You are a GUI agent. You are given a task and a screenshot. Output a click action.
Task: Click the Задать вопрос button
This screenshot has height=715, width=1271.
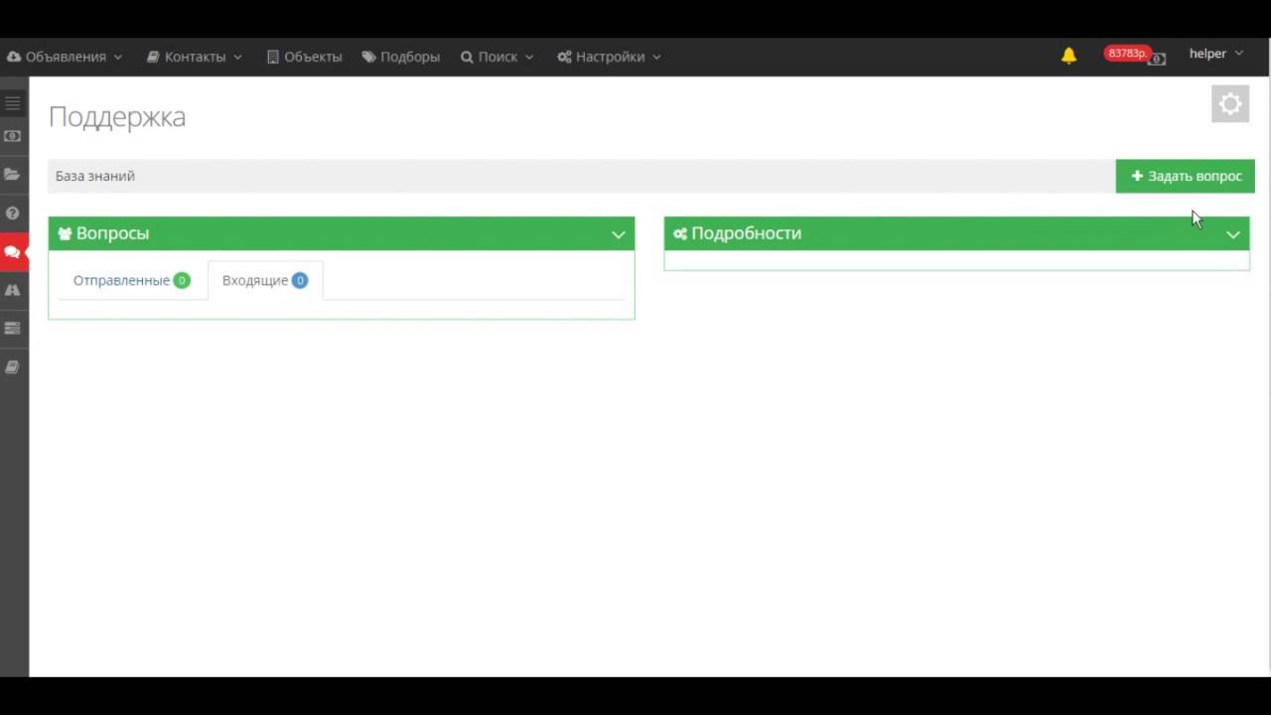(1186, 176)
